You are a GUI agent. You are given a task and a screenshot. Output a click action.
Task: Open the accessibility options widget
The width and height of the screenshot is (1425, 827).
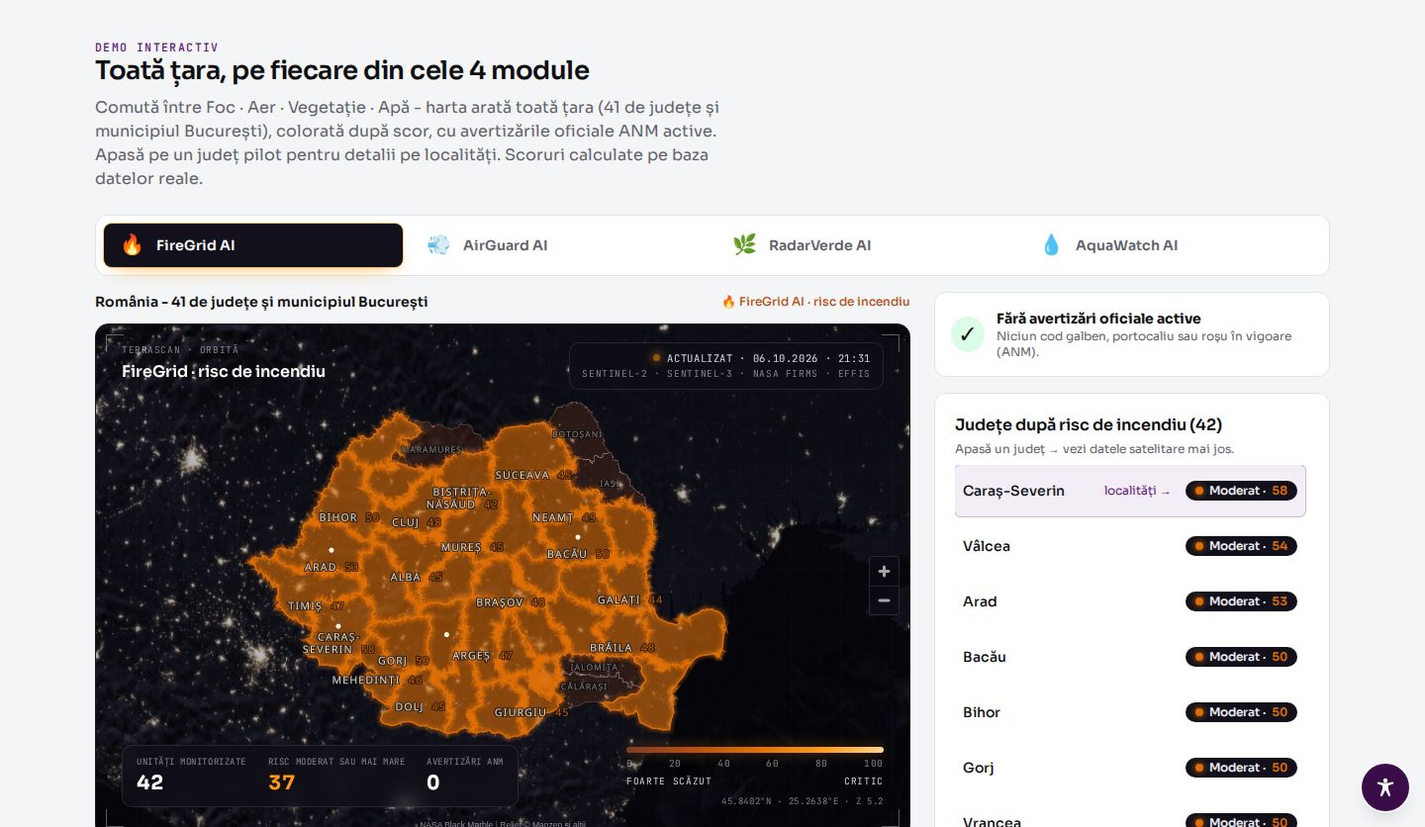[1384, 787]
